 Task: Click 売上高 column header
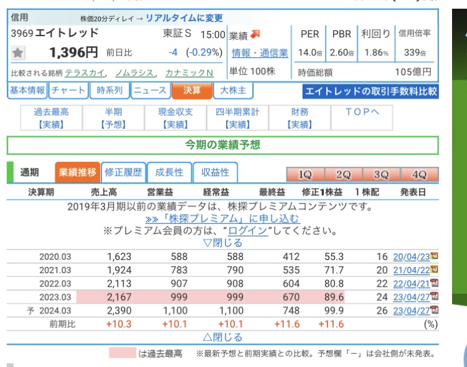103,192
